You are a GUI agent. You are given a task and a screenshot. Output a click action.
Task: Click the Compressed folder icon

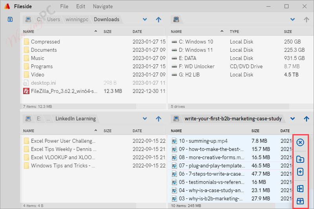[x=26, y=42]
